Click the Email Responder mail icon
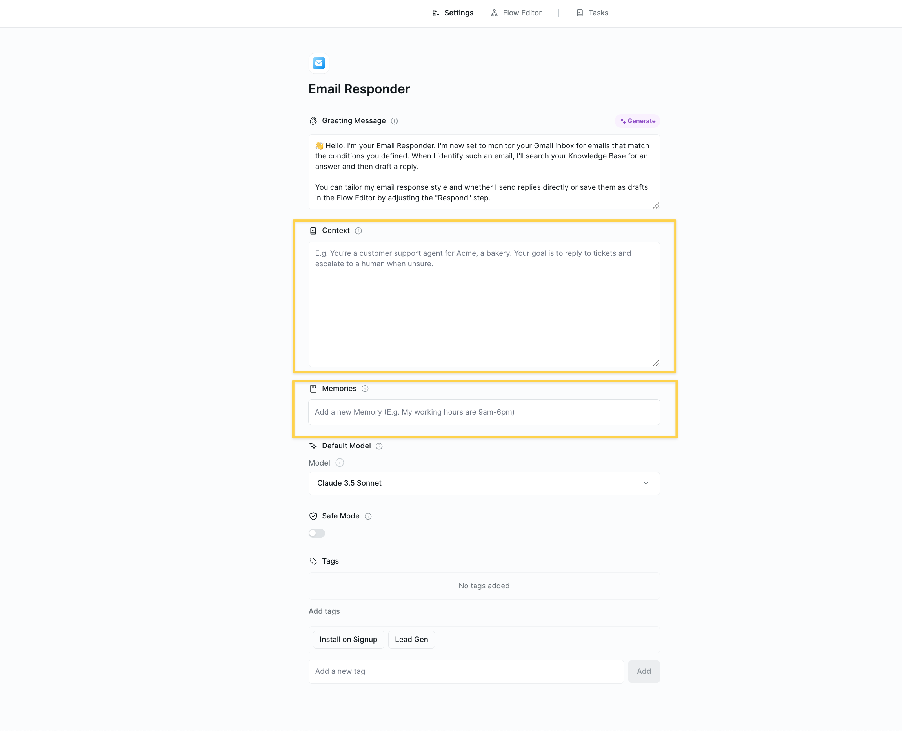Image resolution: width=902 pixels, height=731 pixels. (319, 63)
